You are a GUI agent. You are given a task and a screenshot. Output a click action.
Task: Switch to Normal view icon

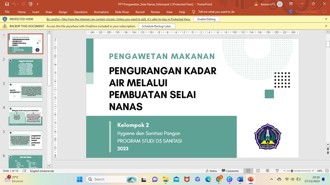point(248,171)
